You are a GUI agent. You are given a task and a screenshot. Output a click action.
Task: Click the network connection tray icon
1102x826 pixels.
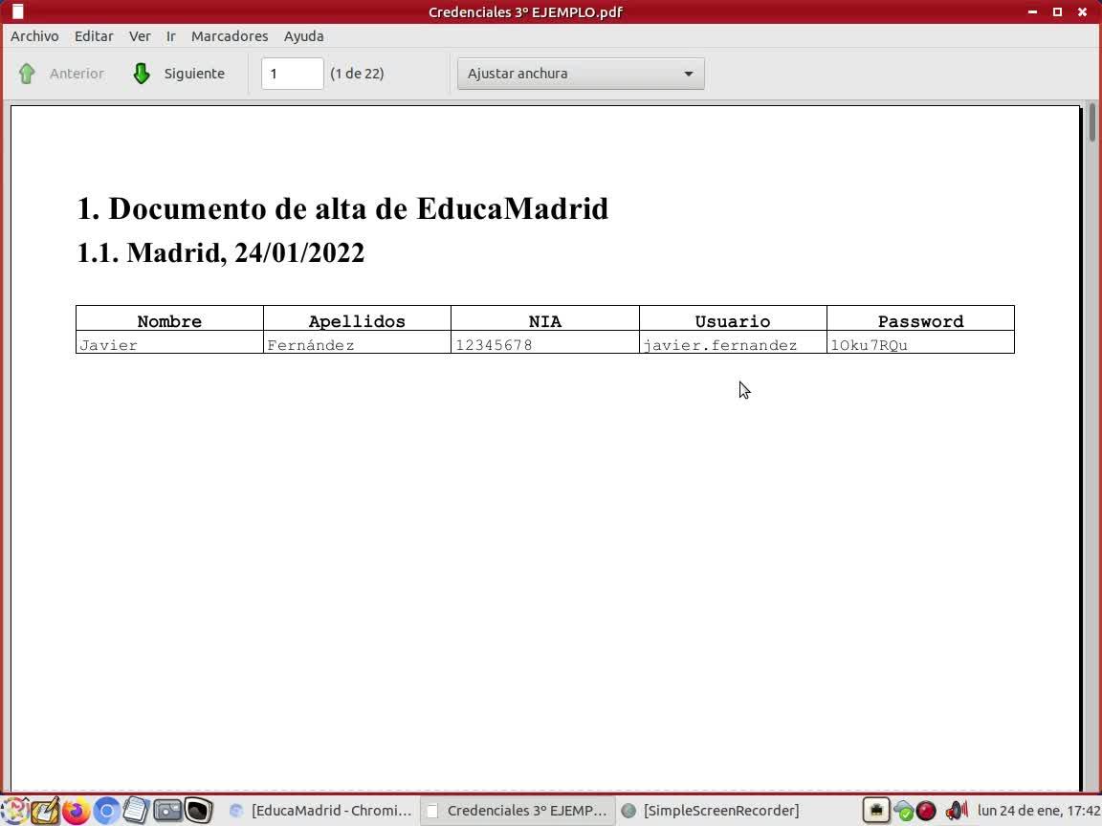pyautogui.click(x=876, y=811)
